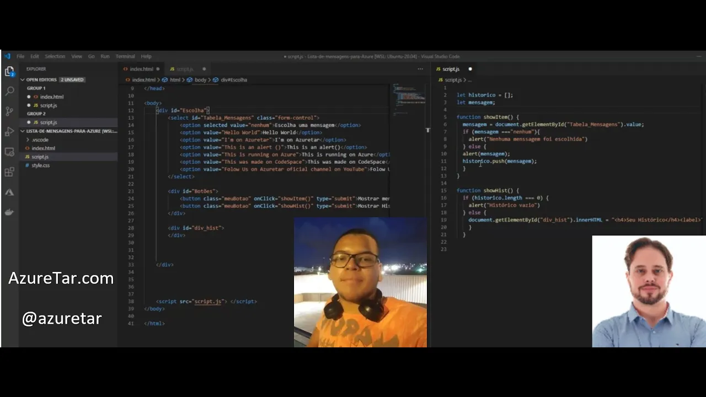The height and width of the screenshot is (397, 706).
Task: Open the File menu
Action: (x=20, y=56)
